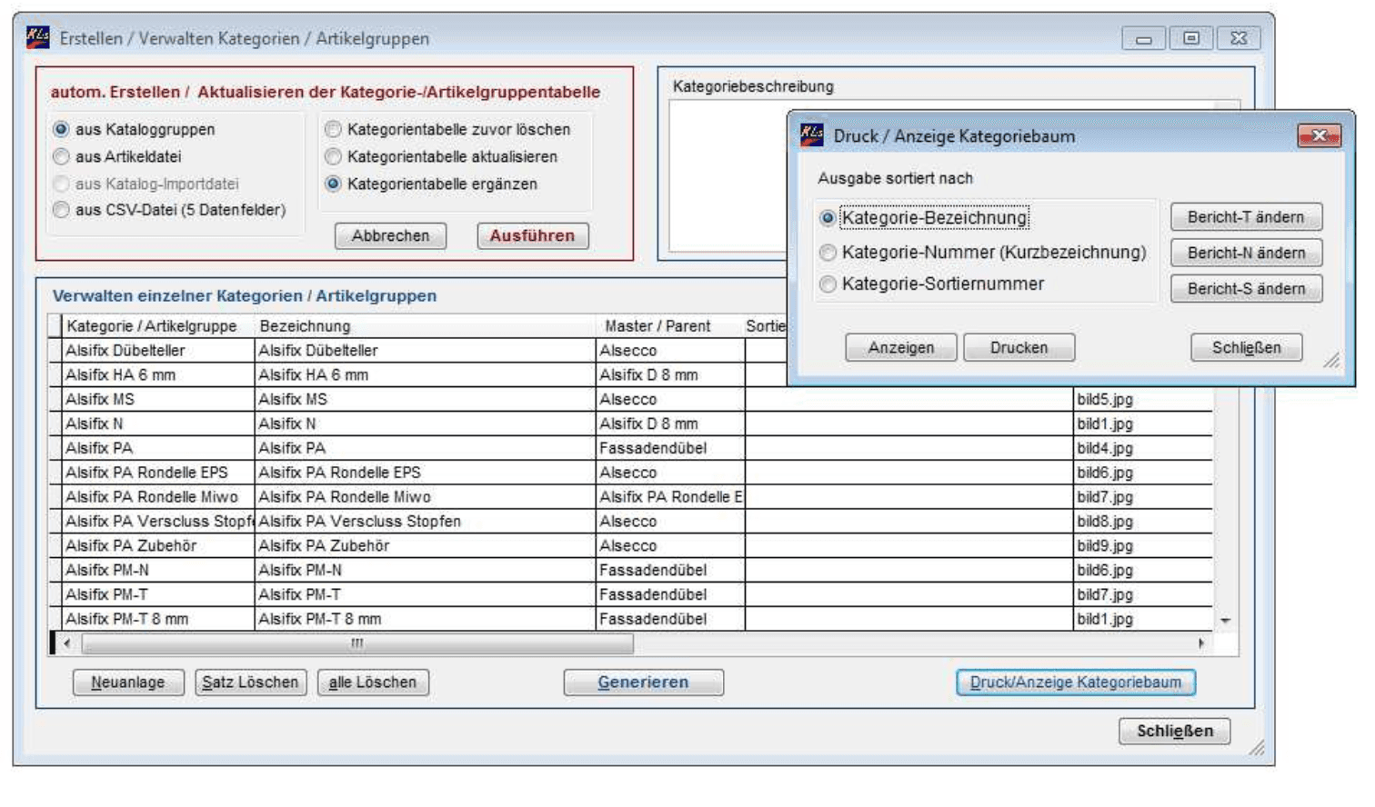Image resolution: width=1375 pixels, height=807 pixels.
Task: Click the 'bild5.jpg' cell
Action: (1142, 399)
